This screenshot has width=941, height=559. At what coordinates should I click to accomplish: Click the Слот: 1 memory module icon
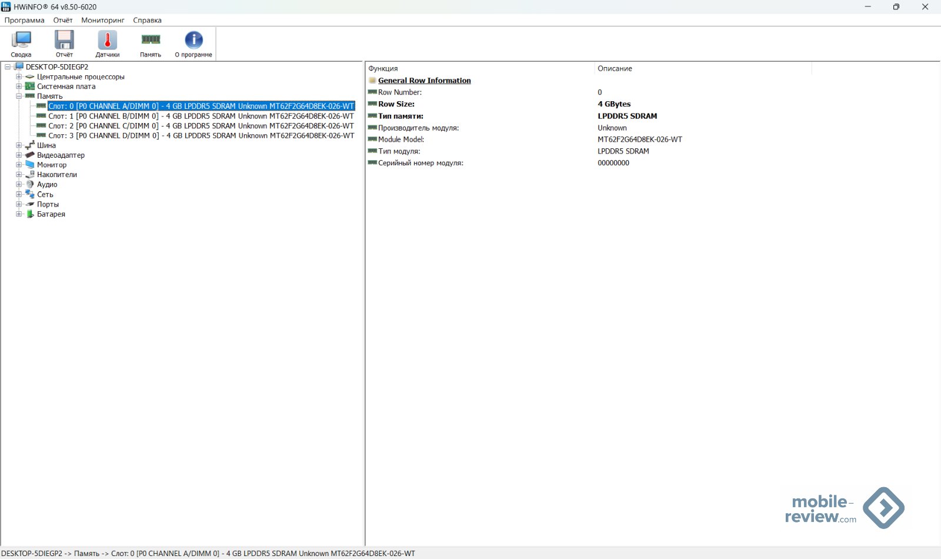pos(41,116)
